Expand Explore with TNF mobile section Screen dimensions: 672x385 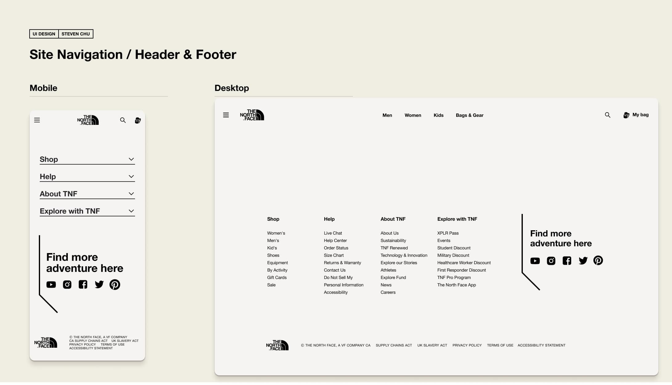coord(131,211)
